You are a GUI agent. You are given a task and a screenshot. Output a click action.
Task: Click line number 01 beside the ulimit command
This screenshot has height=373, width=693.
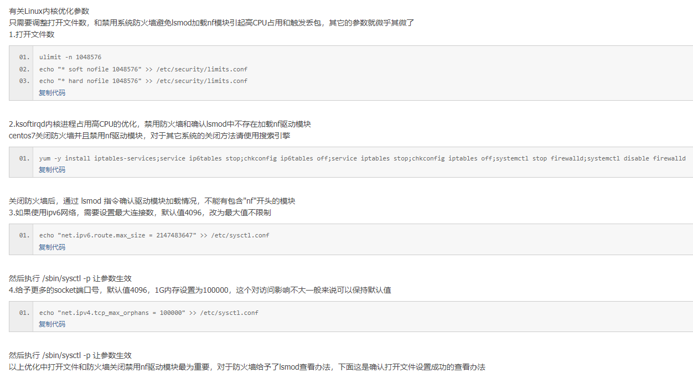[x=24, y=58]
